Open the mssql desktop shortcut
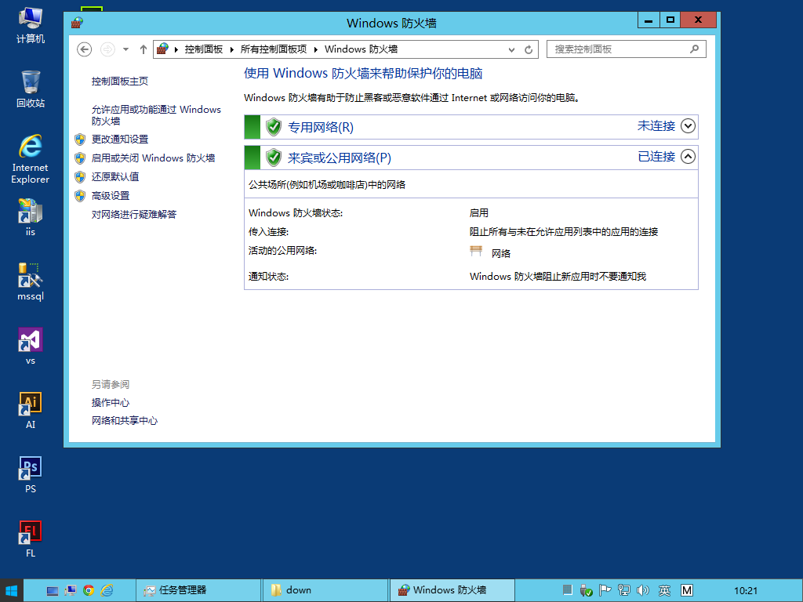Viewport: 803px width, 602px height. coord(31,282)
